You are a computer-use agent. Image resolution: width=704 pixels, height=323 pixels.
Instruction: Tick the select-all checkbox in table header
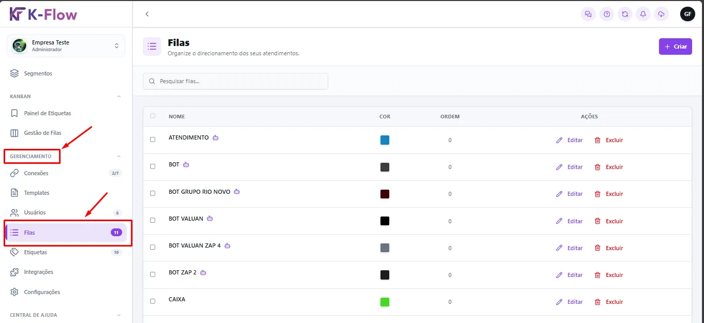coord(153,116)
